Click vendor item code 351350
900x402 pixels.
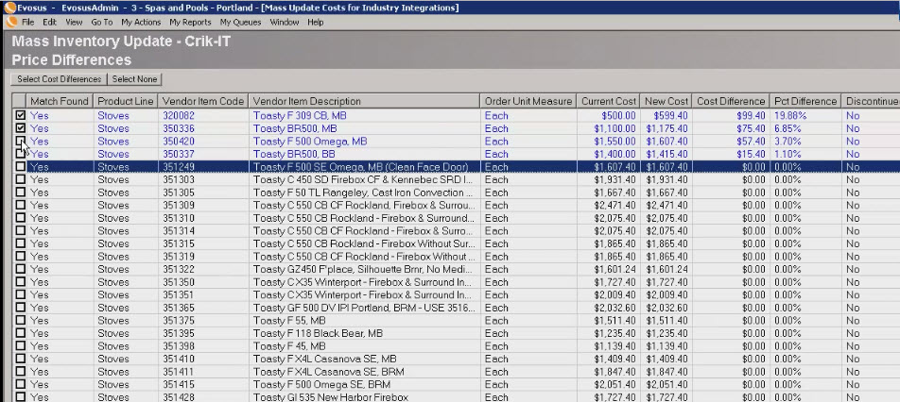(178, 282)
